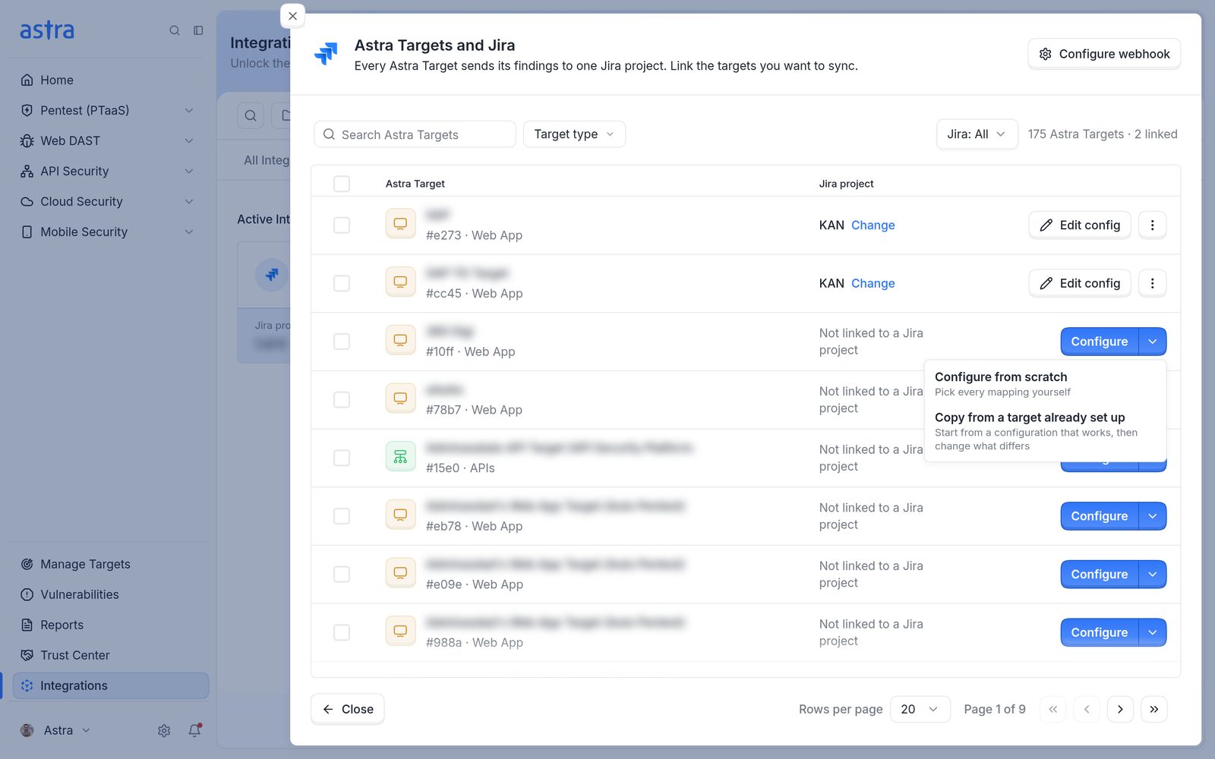Screen dimensions: 1215x759
Task: Open the Target type filter dropdown
Action: [574, 134]
